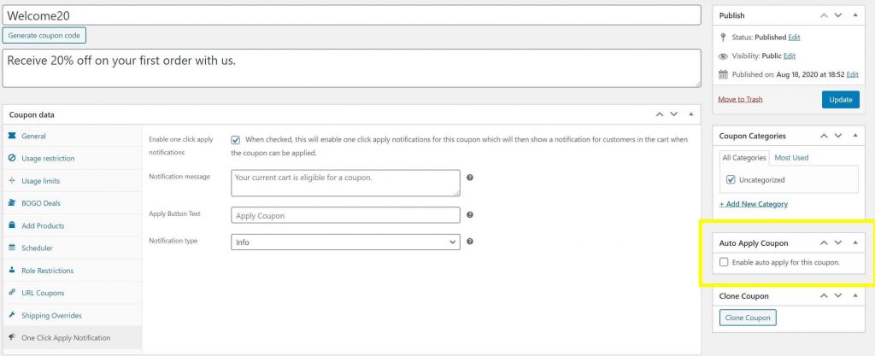875x356 pixels.
Task: Open the Notification type dropdown
Action: tap(345, 242)
